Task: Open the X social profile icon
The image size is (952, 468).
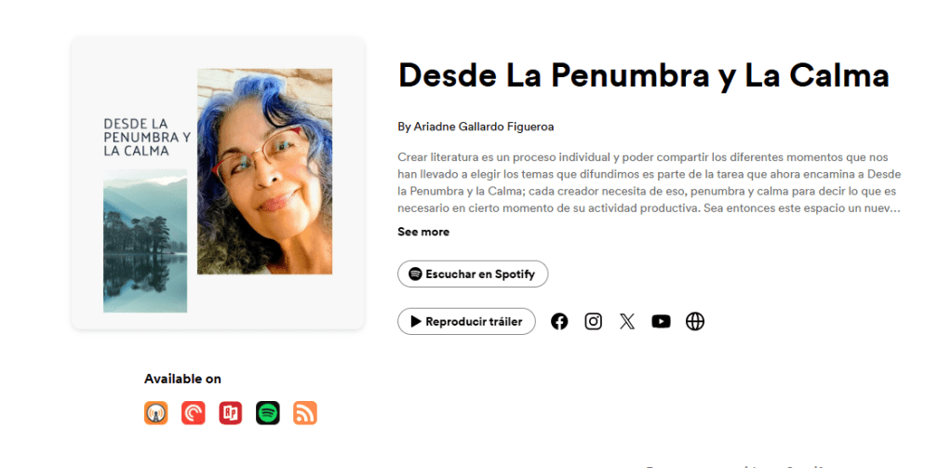Action: (x=627, y=322)
